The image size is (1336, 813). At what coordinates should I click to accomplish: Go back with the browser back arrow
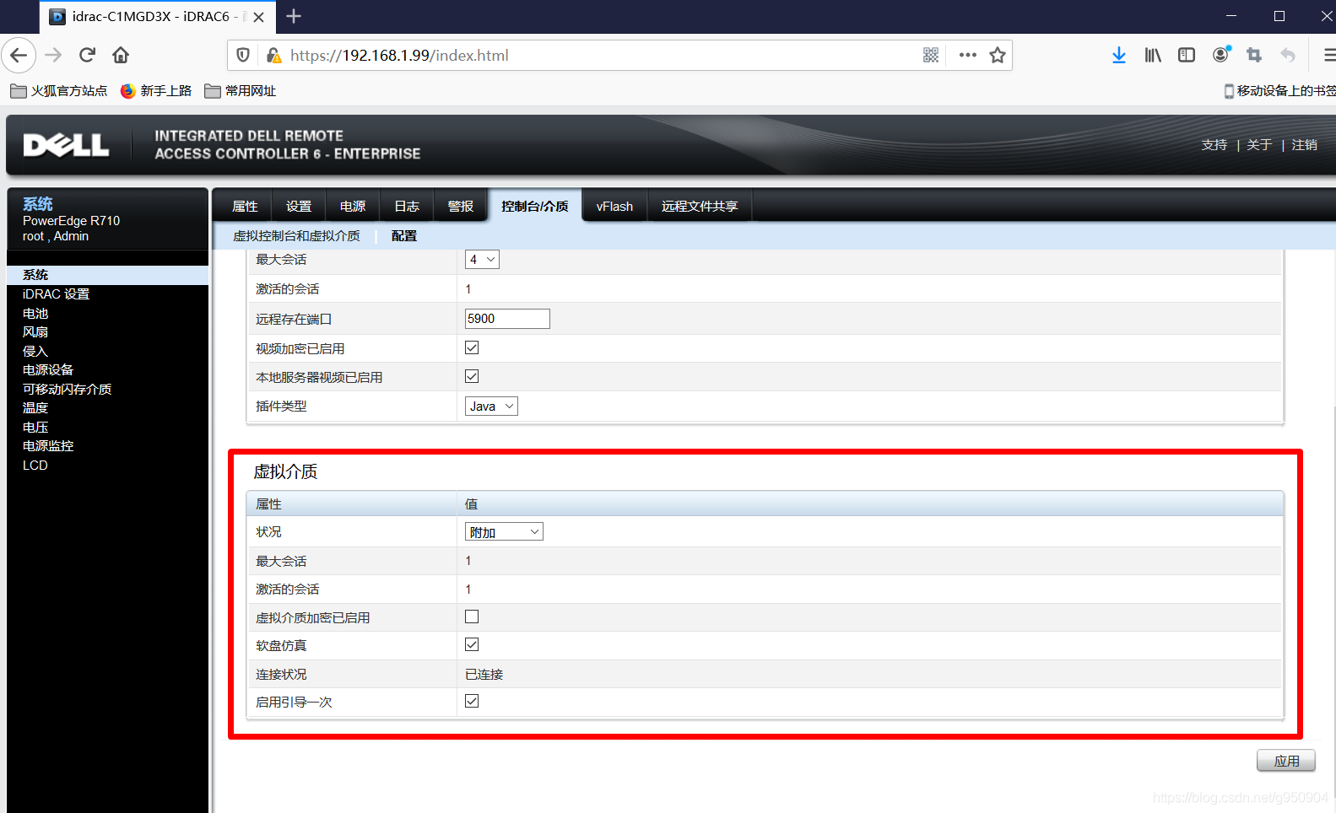(x=19, y=56)
